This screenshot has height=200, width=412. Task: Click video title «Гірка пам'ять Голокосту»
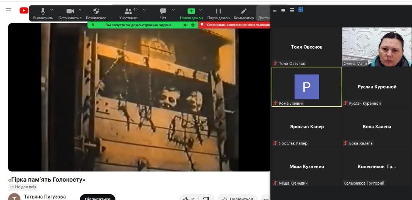[47, 180]
